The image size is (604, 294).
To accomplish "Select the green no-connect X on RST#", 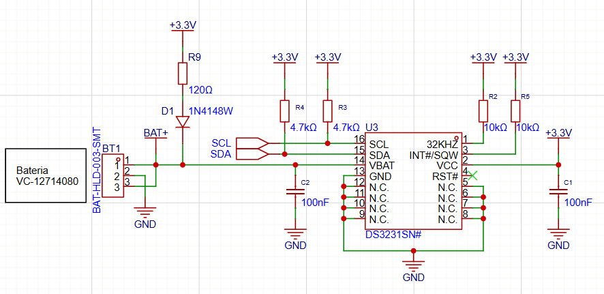I will [x=473, y=176].
